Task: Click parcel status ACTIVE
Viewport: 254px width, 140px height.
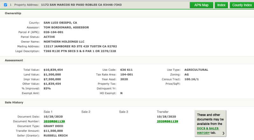Action: [x=49, y=37]
